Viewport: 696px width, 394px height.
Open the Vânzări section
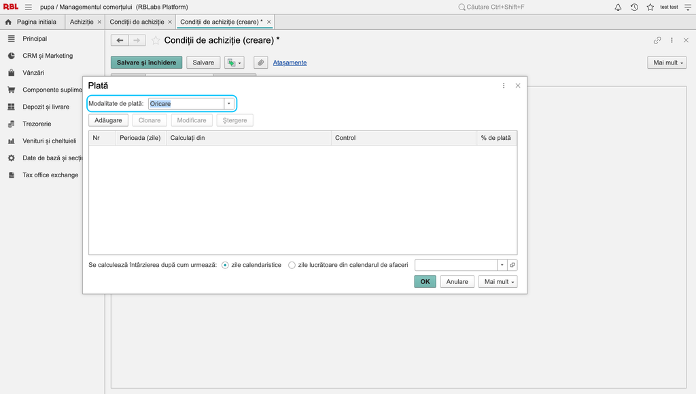point(33,73)
